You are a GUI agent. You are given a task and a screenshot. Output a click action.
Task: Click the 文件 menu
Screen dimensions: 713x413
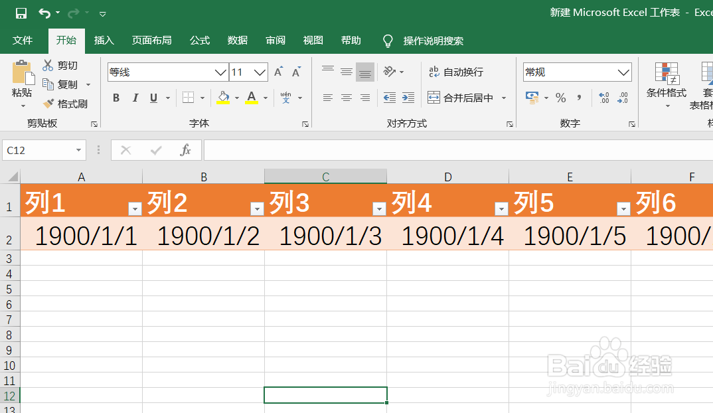pyautogui.click(x=23, y=41)
